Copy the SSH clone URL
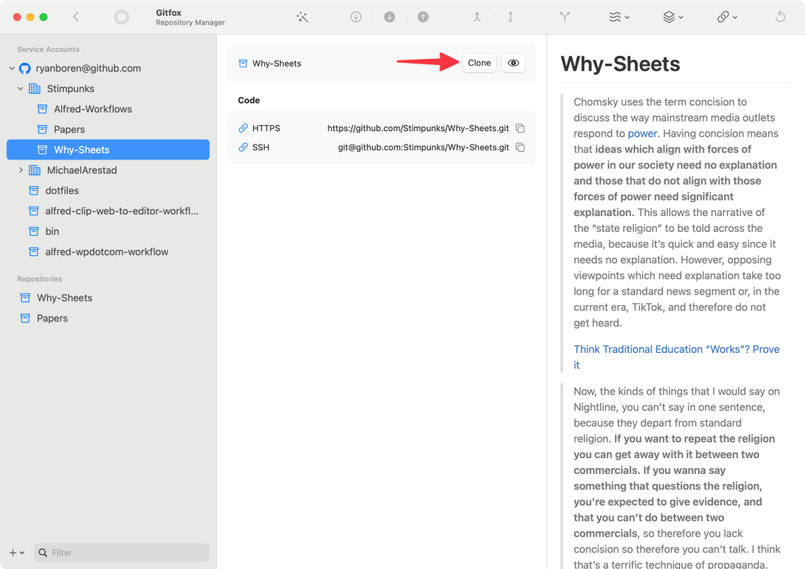 click(520, 148)
